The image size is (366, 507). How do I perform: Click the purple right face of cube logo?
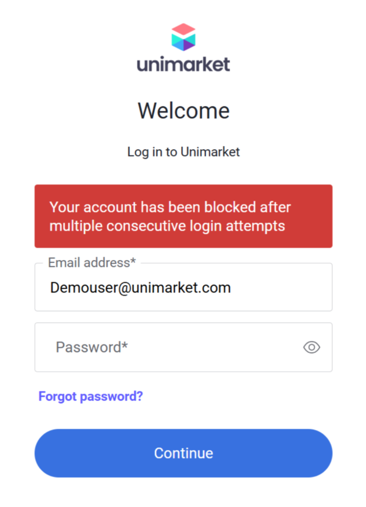coord(190,43)
